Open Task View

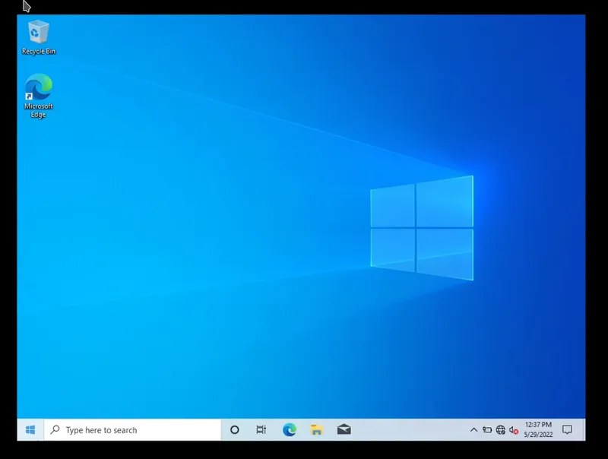point(262,429)
